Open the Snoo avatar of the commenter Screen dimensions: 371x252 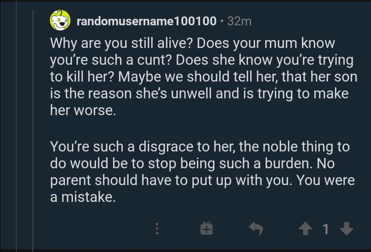[60, 20]
